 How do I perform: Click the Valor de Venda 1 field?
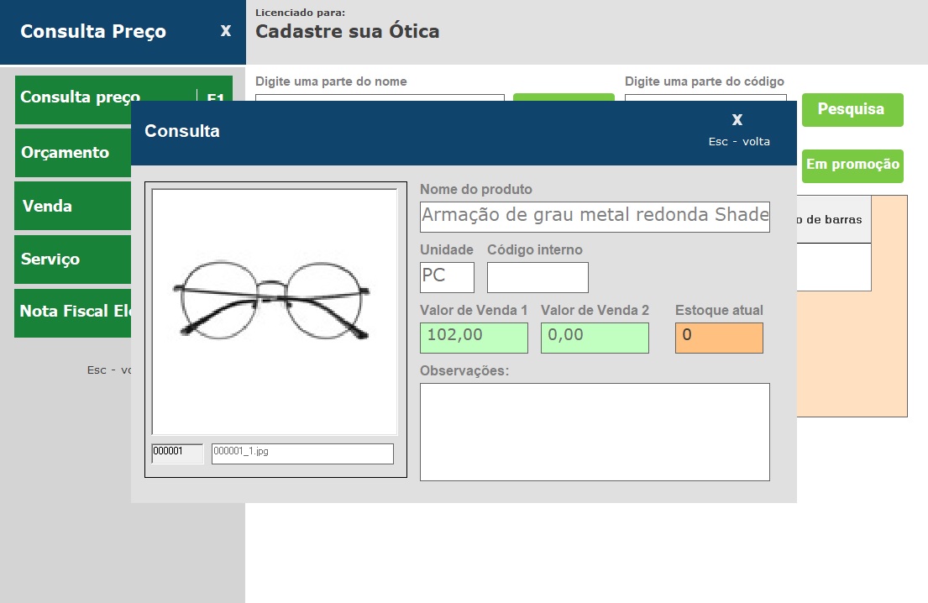(x=474, y=338)
